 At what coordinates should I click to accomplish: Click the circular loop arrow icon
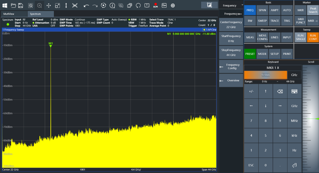click(x=138, y=6)
